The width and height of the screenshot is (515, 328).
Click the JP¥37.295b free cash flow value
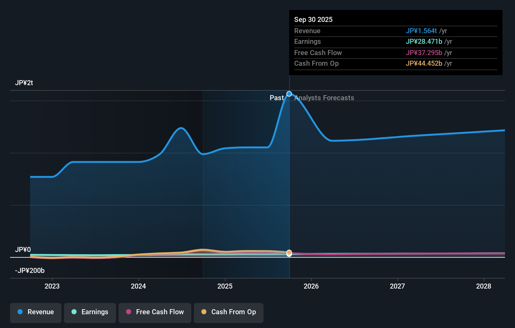tap(424, 53)
